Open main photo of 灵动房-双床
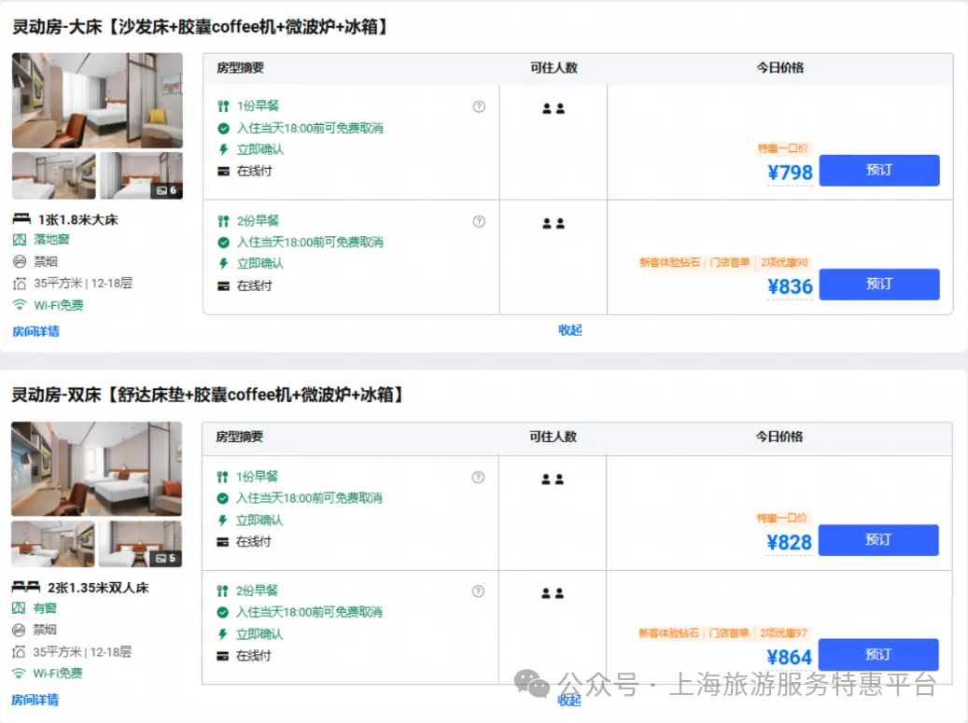Image resolution: width=968 pixels, height=723 pixels. tap(96, 469)
